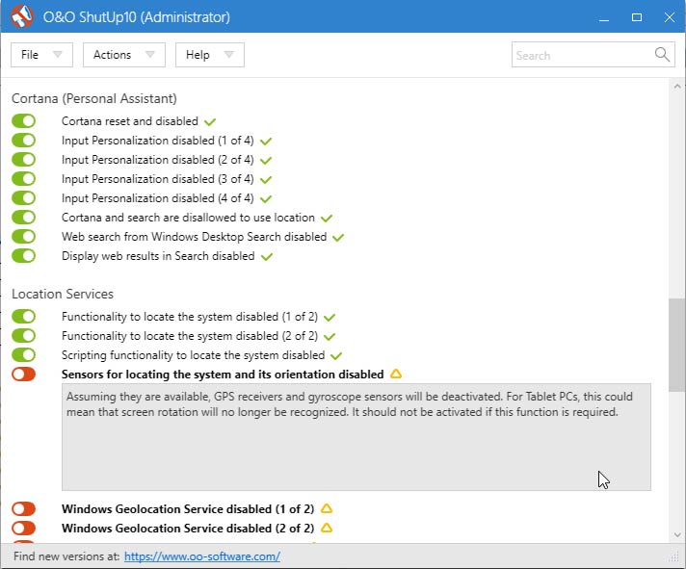Click the scrollbar up arrow
The height and width of the screenshot is (569, 686).
click(677, 86)
